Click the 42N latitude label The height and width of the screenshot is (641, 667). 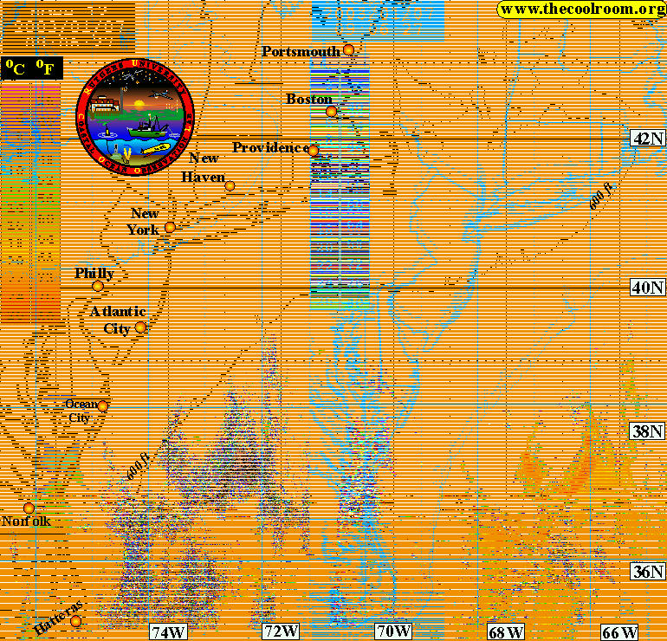click(x=648, y=139)
